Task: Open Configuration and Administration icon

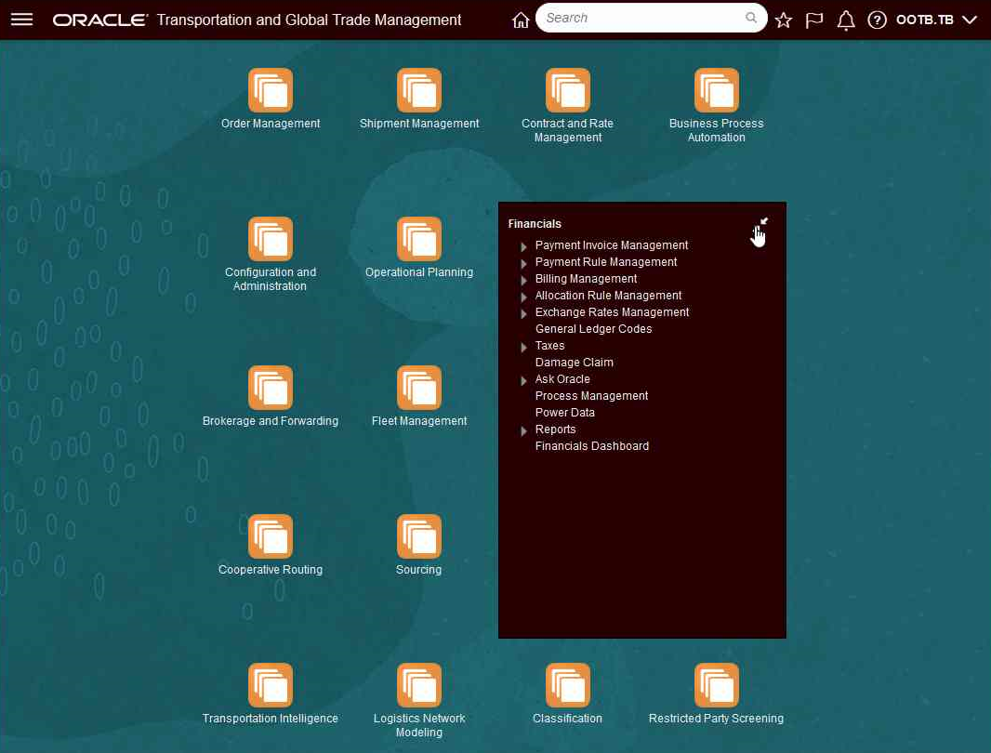Action: click(271, 239)
